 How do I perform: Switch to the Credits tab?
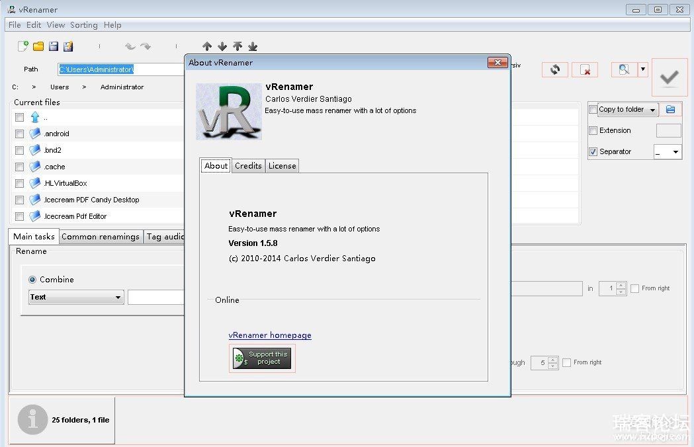[248, 166]
